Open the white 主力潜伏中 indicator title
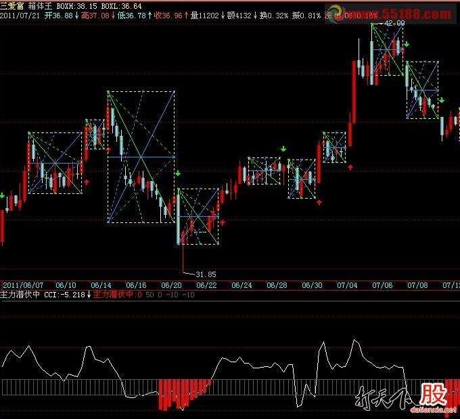 pos(20,295)
